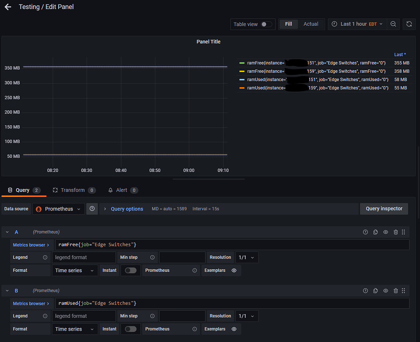Image resolution: width=420 pixels, height=342 pixels.
Task: Hide query B using its eye icon
Action: 386,291
